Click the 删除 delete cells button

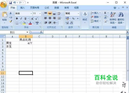click(x=95, y=17)
